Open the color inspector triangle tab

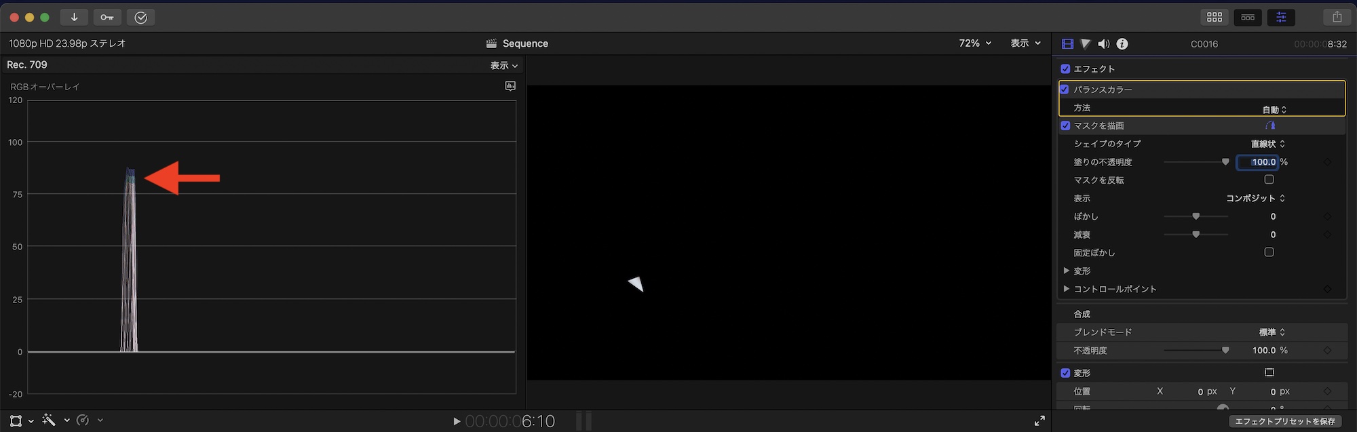(x=1086, y=44)
